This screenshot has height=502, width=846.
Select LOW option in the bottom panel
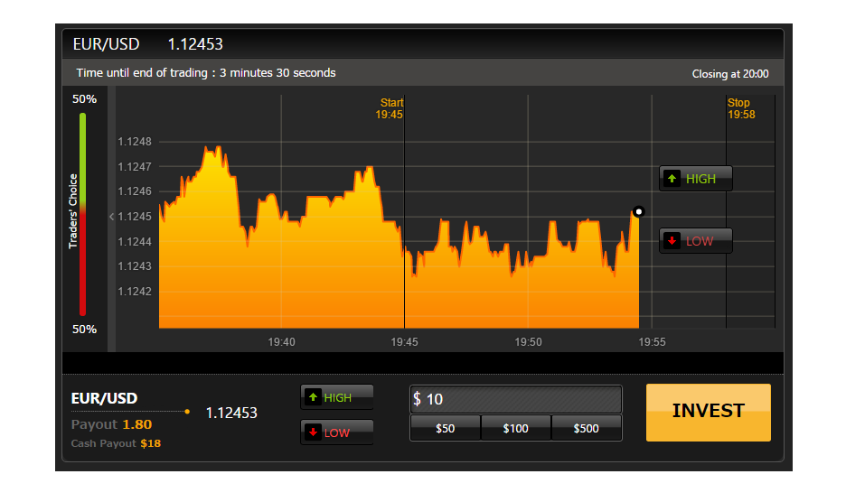[x=336, y=432]
